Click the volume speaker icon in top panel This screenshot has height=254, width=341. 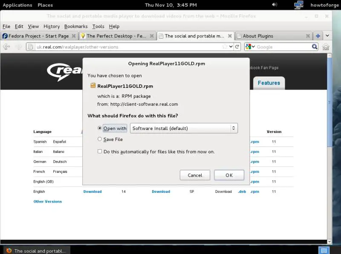click(275, 5)
